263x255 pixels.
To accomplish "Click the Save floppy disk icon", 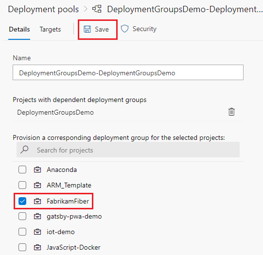I will (87, 29).
